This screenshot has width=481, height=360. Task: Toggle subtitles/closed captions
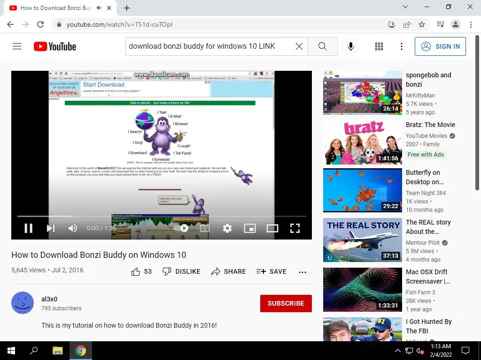[205, 228]
